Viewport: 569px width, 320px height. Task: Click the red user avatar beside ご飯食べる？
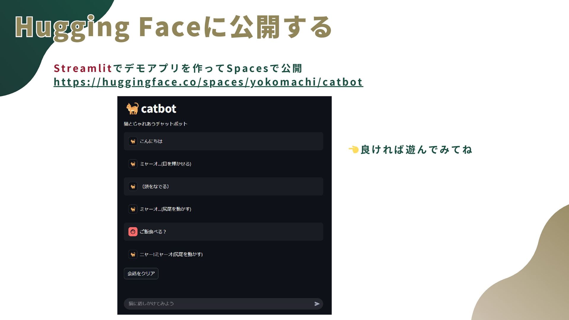(133, 232)
